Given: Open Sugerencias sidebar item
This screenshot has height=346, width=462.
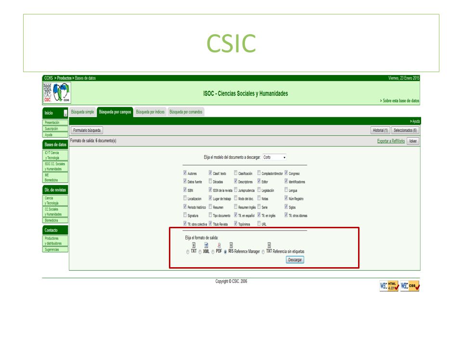Looking at the screenshot, I should [55, 249].
